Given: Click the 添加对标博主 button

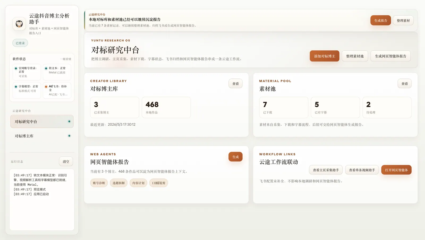Looking at the screenshot, I should tap(325, 56).
